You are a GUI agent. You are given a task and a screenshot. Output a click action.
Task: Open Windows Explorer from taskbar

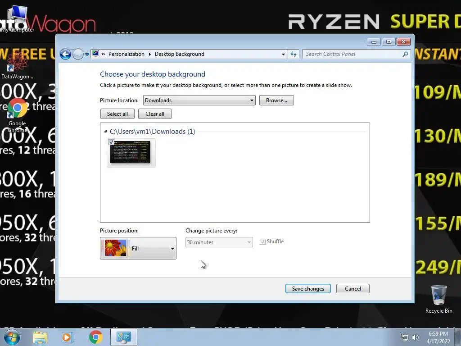tap(40, 337)
